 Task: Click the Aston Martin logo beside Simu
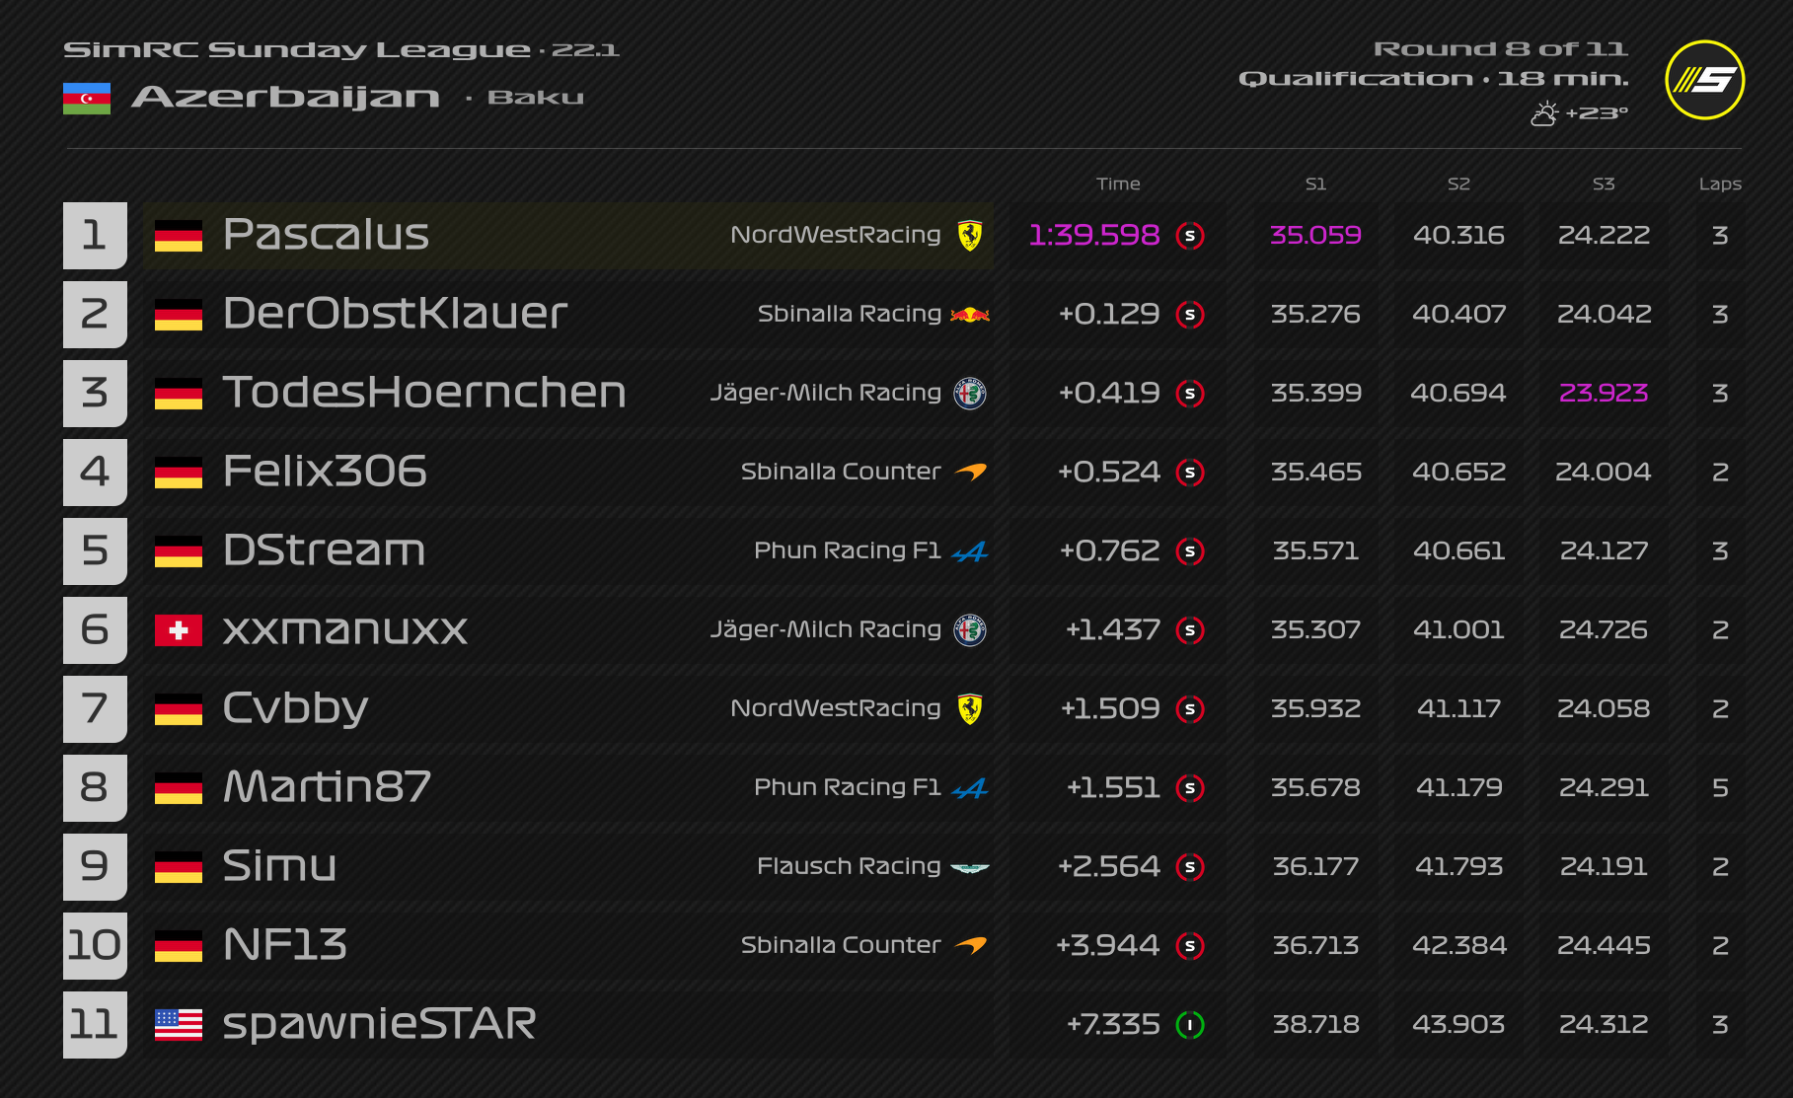click(x=970, y=867)
